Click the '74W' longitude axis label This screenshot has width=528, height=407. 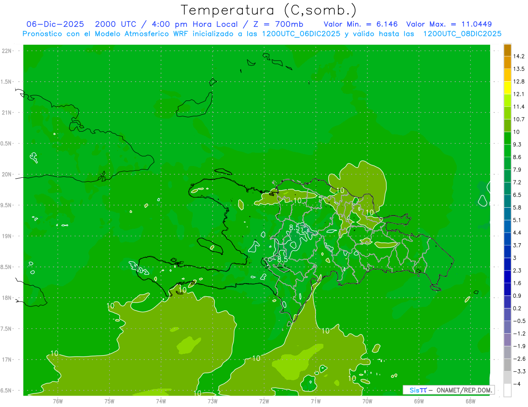coord(161,401)
